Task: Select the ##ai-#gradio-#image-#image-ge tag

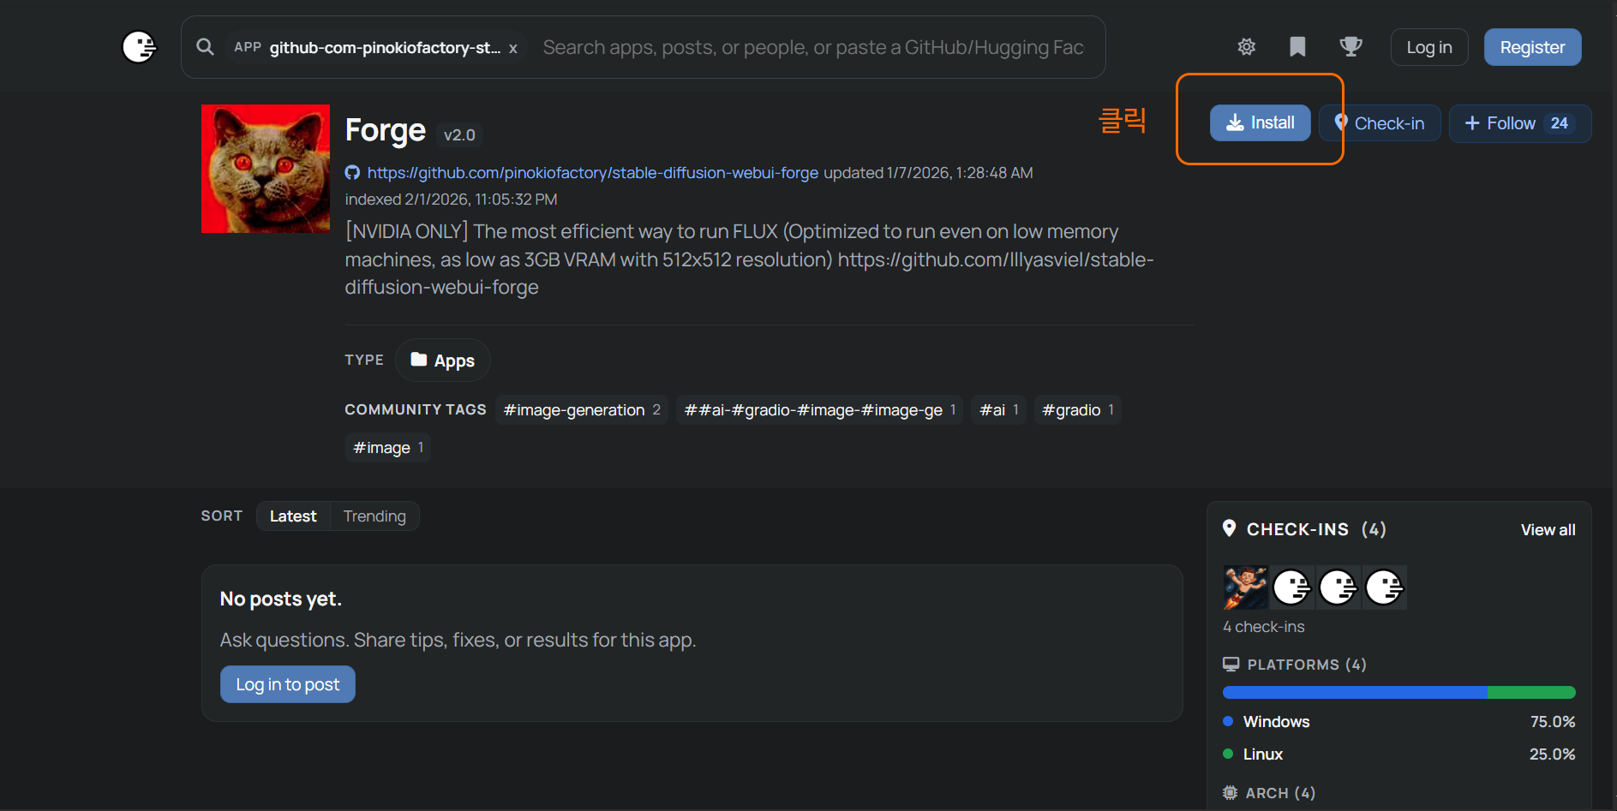Action: point(820,410)
